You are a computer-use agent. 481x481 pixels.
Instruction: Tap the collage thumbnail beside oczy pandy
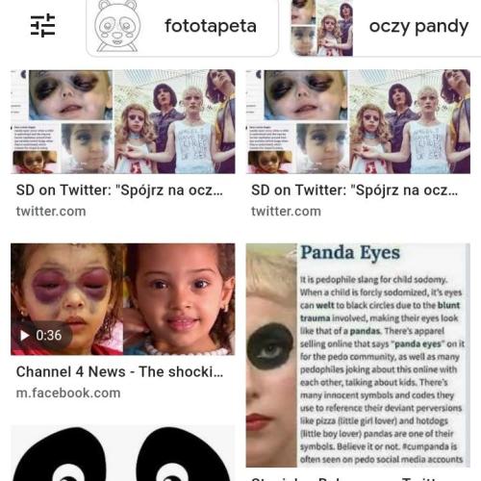coord(321,28)
